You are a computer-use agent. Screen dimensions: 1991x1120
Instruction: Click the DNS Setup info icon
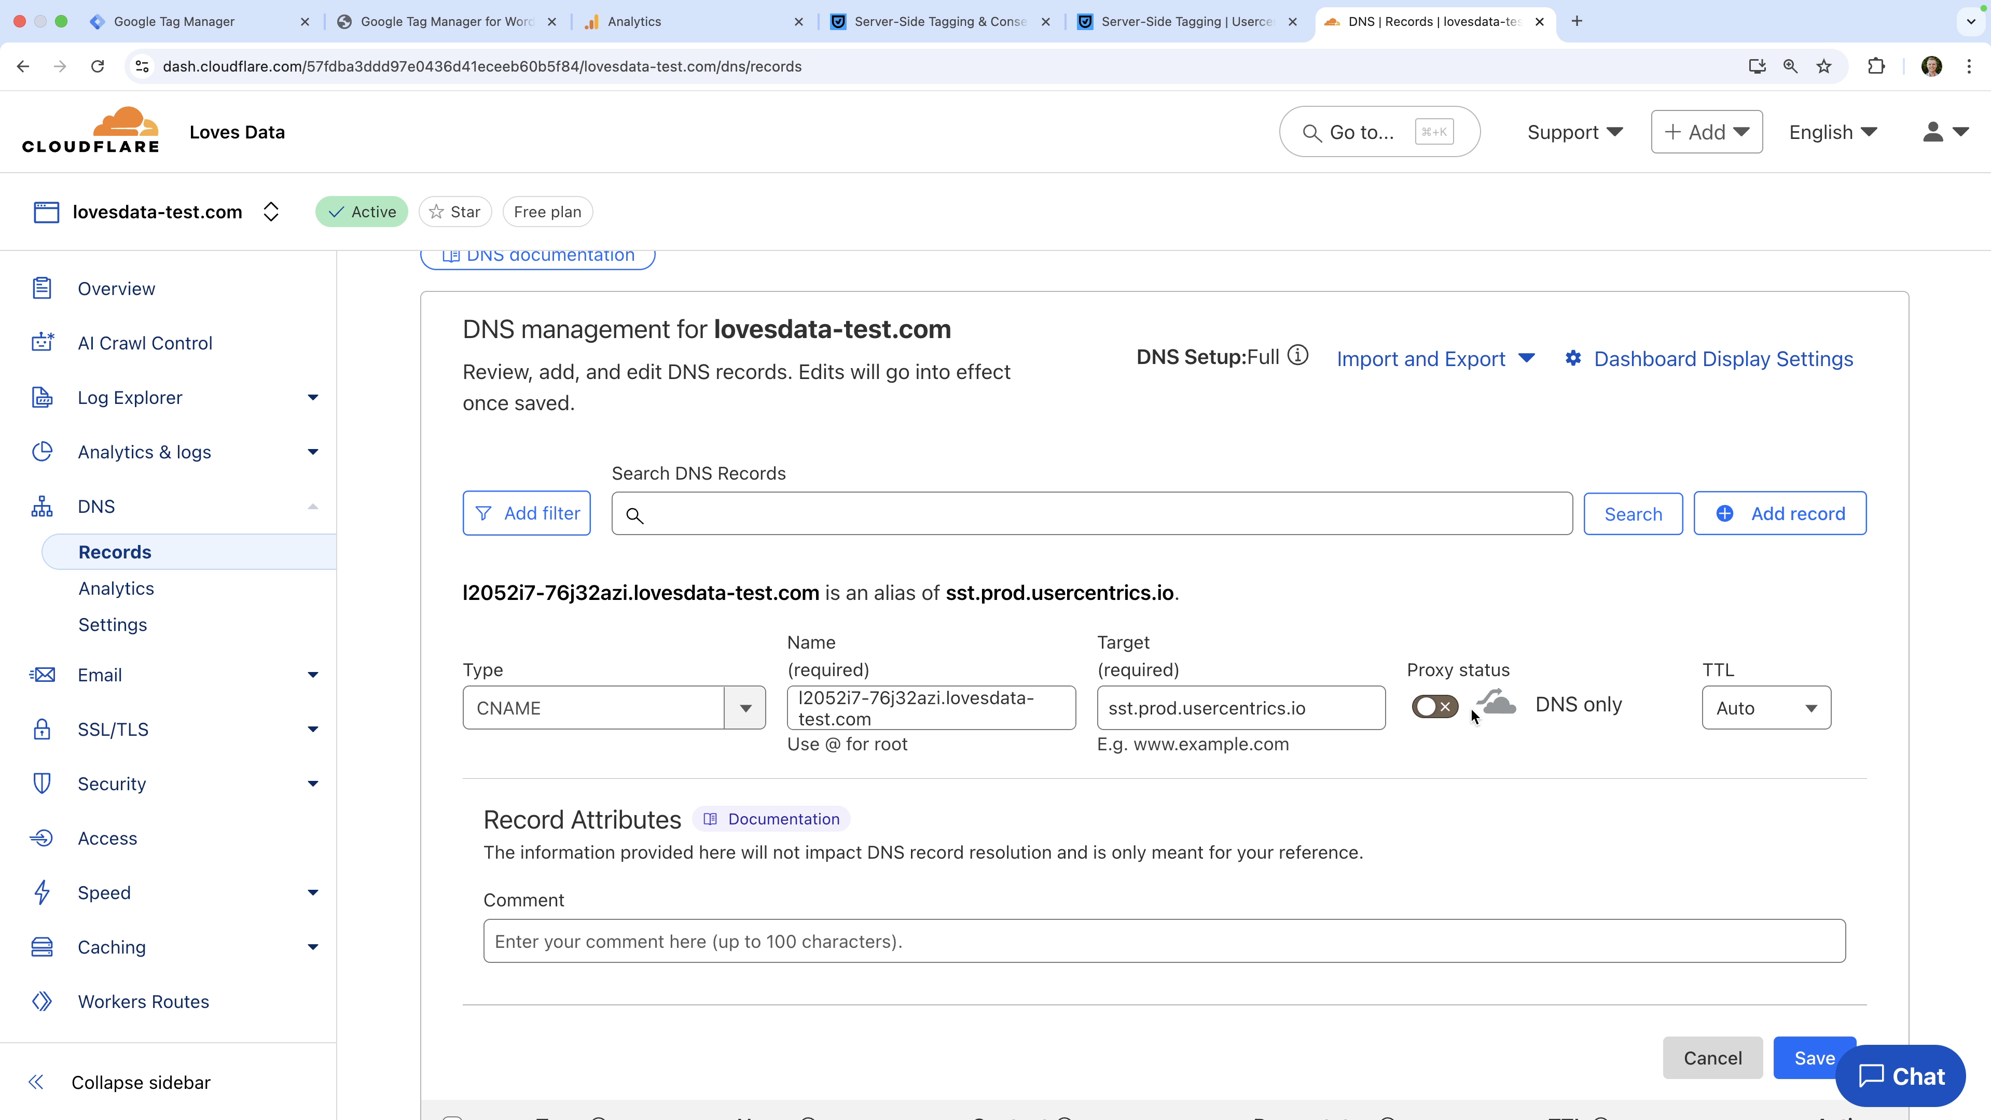[x=1298, y=355]
